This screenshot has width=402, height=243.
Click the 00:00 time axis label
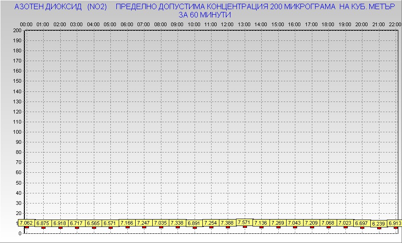26,24
